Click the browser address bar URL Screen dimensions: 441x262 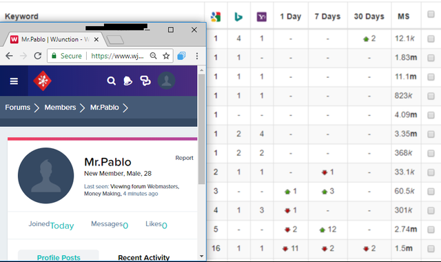pyautogui.click(x=117, y=56)
